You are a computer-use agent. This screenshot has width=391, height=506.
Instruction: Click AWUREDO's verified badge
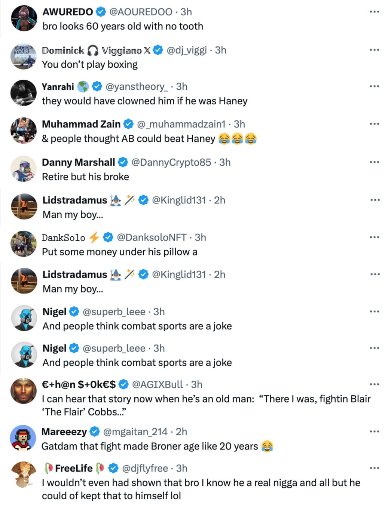click(100, 12)
